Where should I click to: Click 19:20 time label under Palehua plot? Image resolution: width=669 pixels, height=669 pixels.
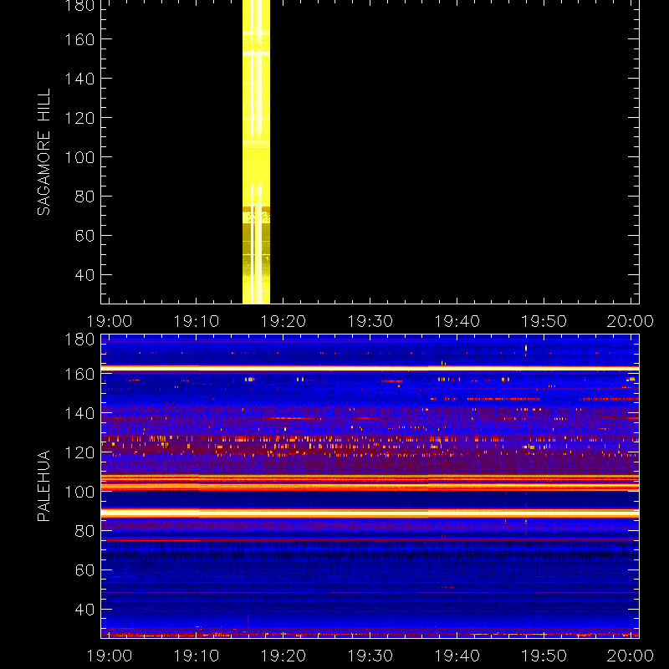[283, 656]
